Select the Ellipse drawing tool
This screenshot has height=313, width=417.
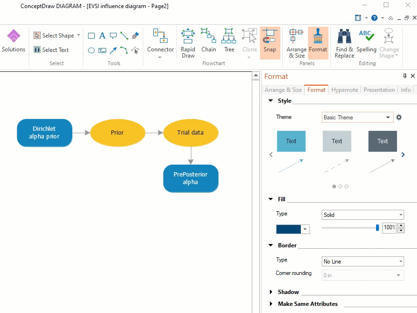(91, 50)
